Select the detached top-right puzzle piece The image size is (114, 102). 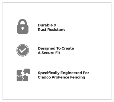click(27, 71)
